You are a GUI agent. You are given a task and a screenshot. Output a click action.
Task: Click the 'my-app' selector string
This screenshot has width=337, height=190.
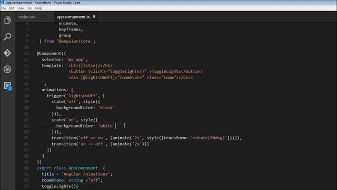[x=76, y=60]
